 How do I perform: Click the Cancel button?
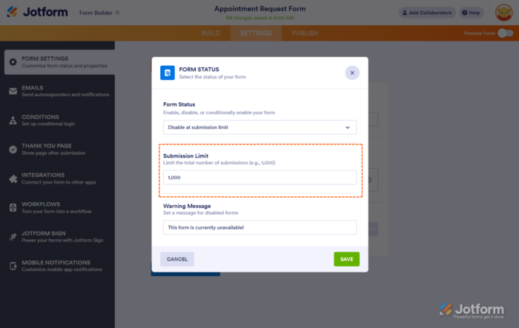[x=177, y=259]
